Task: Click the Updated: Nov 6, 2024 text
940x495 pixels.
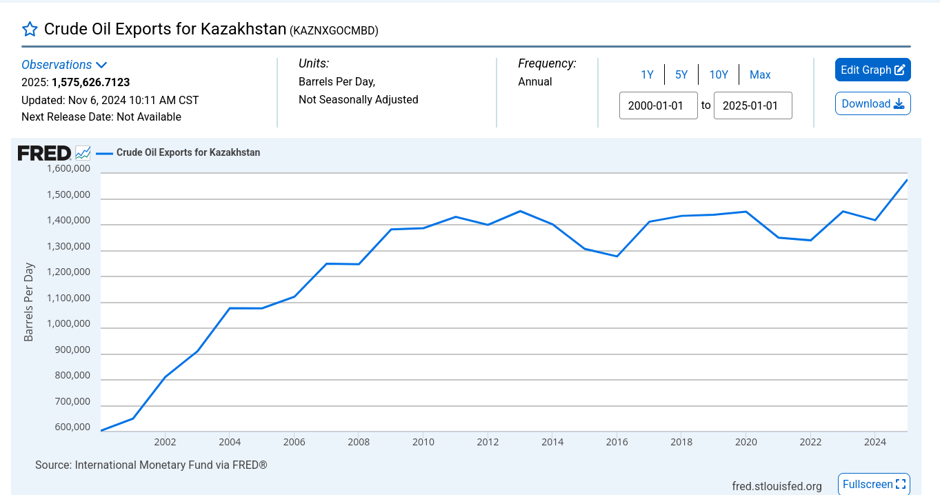Action: (110, 100)
